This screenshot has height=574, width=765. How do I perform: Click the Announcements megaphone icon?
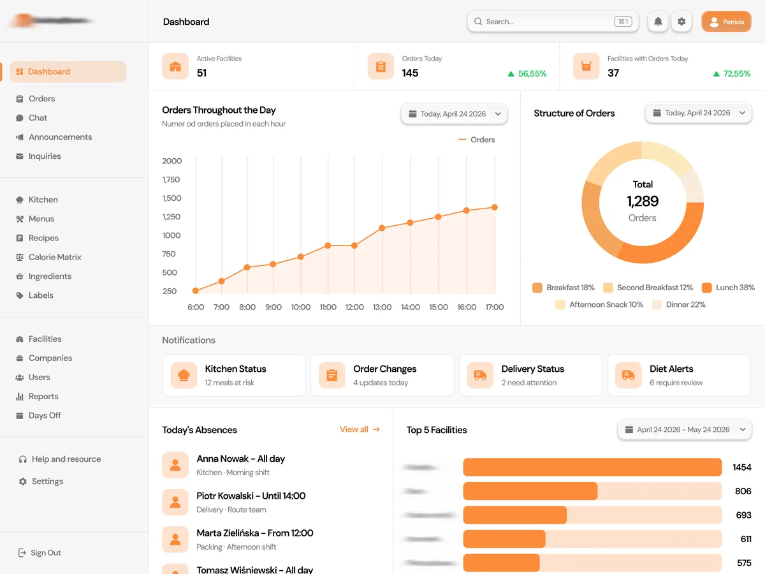(x=20, y=137)
